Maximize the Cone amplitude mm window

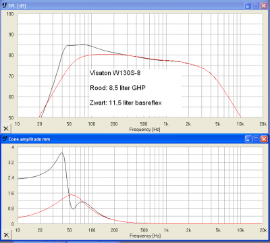coord(256,139)
